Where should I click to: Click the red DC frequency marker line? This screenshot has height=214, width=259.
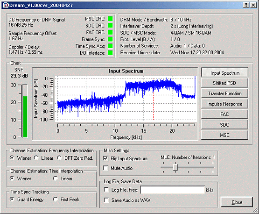tap(153, 99)
